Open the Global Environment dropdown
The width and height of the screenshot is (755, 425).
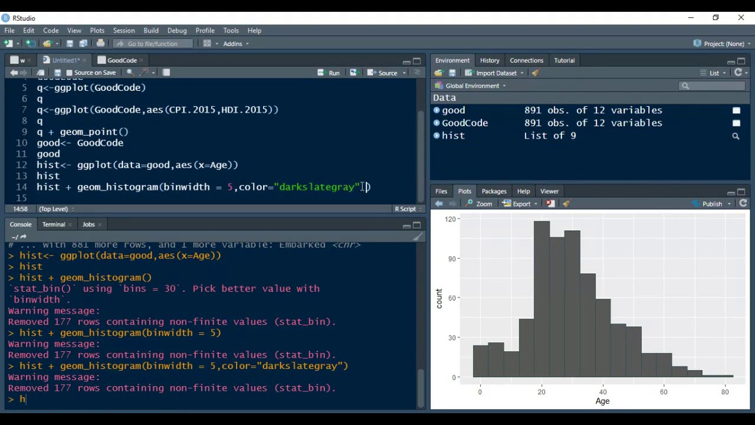point(471,86)
